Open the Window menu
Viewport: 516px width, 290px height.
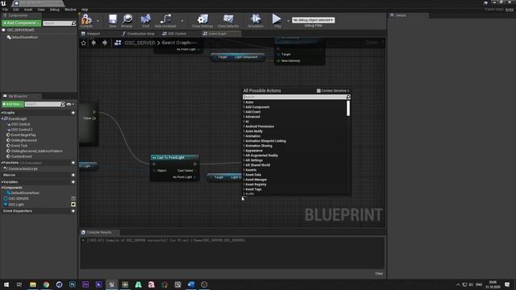coord(70,10)
